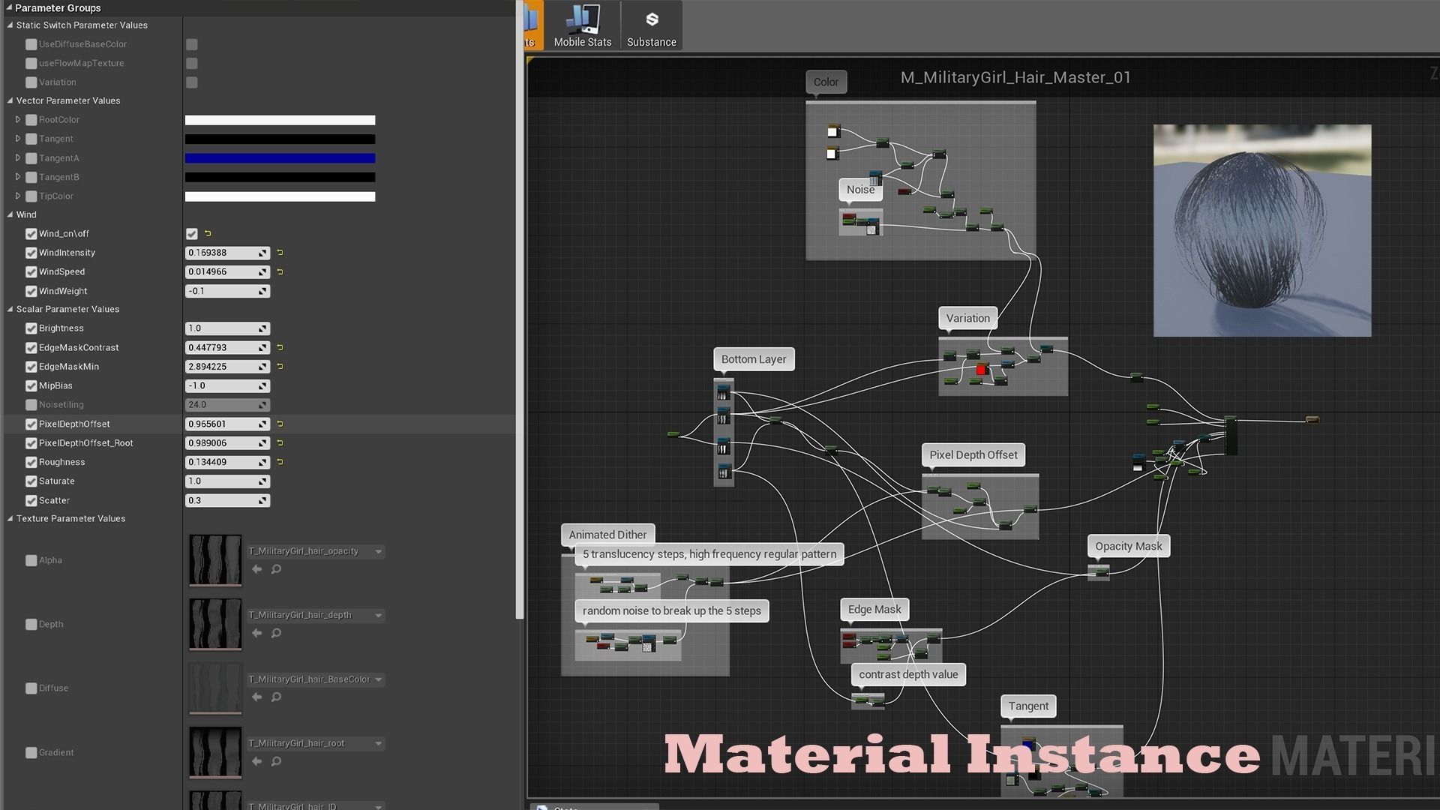Viewport: 1440px width, 810px height.
Task: Expand the RootColor vector parameter
Action: (18, 119)
